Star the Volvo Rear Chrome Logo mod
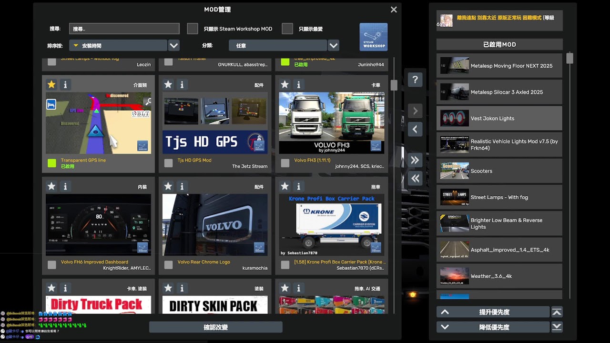The image size is (610, 343). (x=168, y=186)
